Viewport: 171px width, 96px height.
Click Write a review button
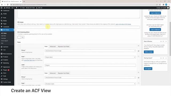(x=149, y=52)
